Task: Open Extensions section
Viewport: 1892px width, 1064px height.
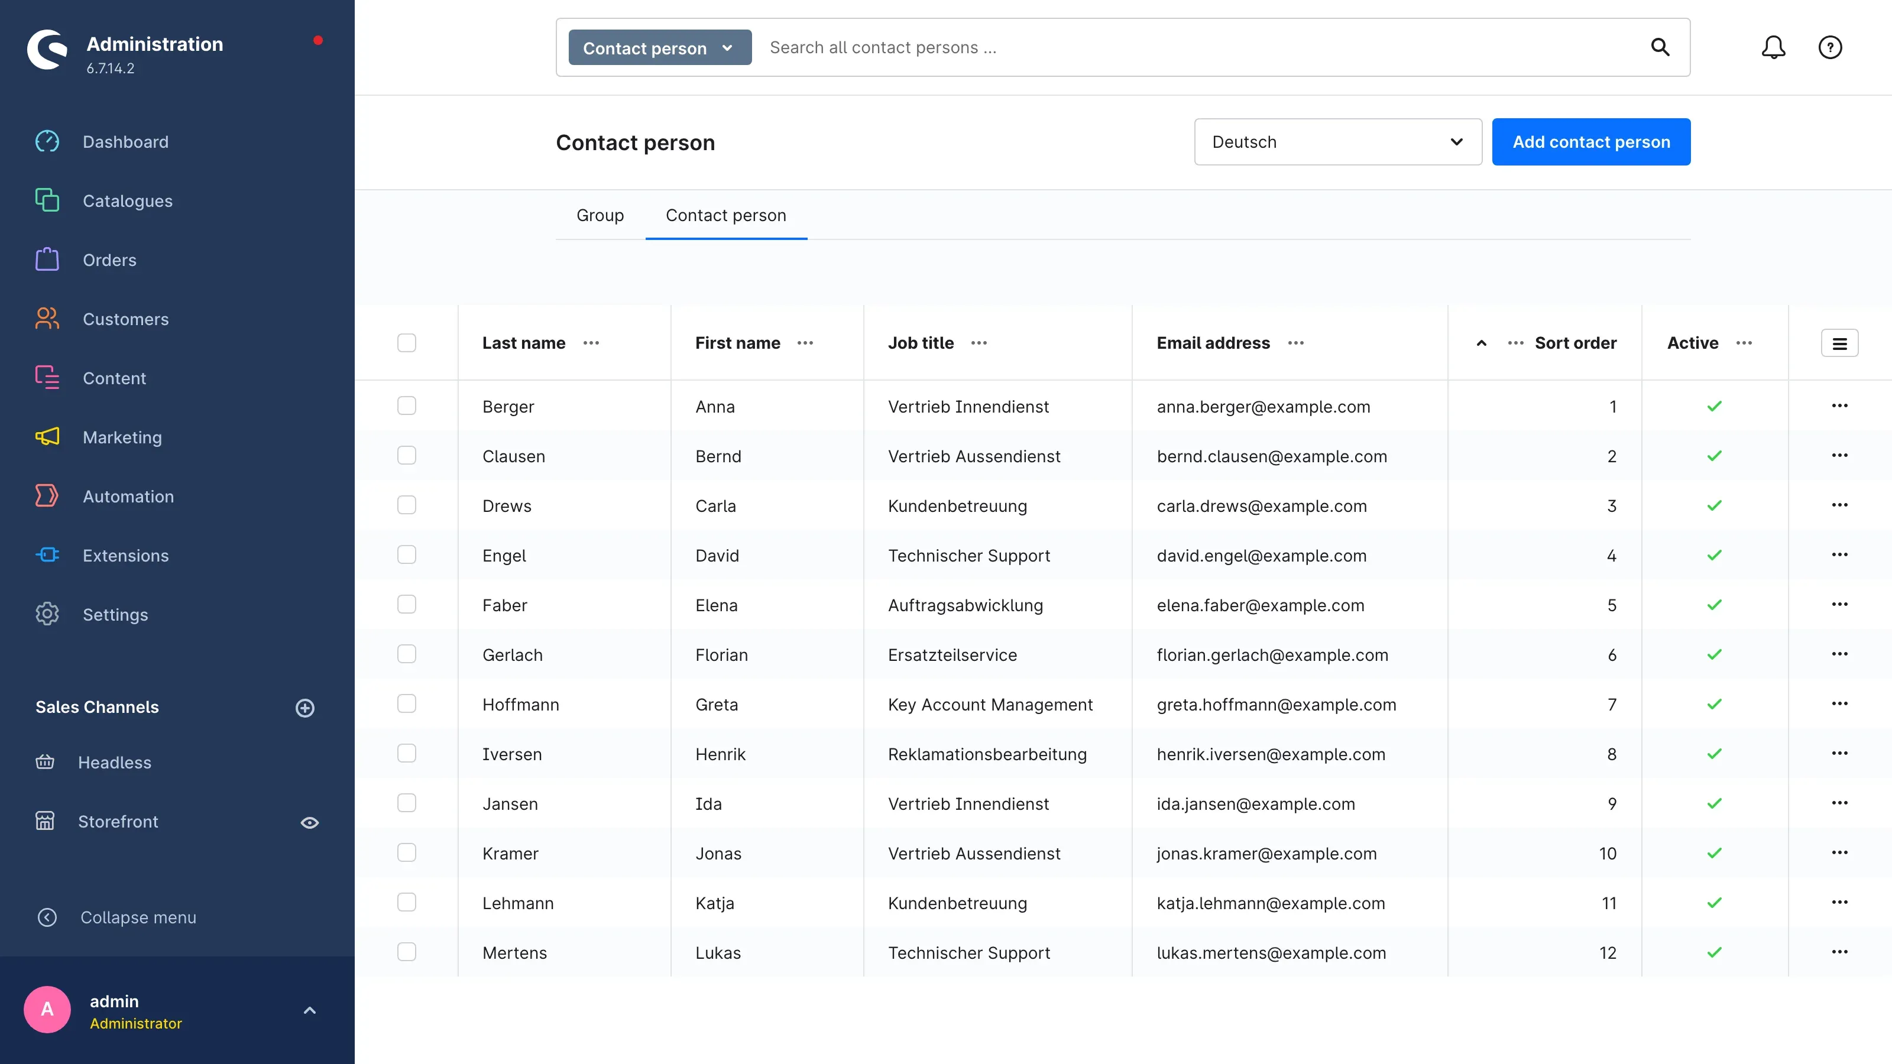Action: (x=125, y=555)
